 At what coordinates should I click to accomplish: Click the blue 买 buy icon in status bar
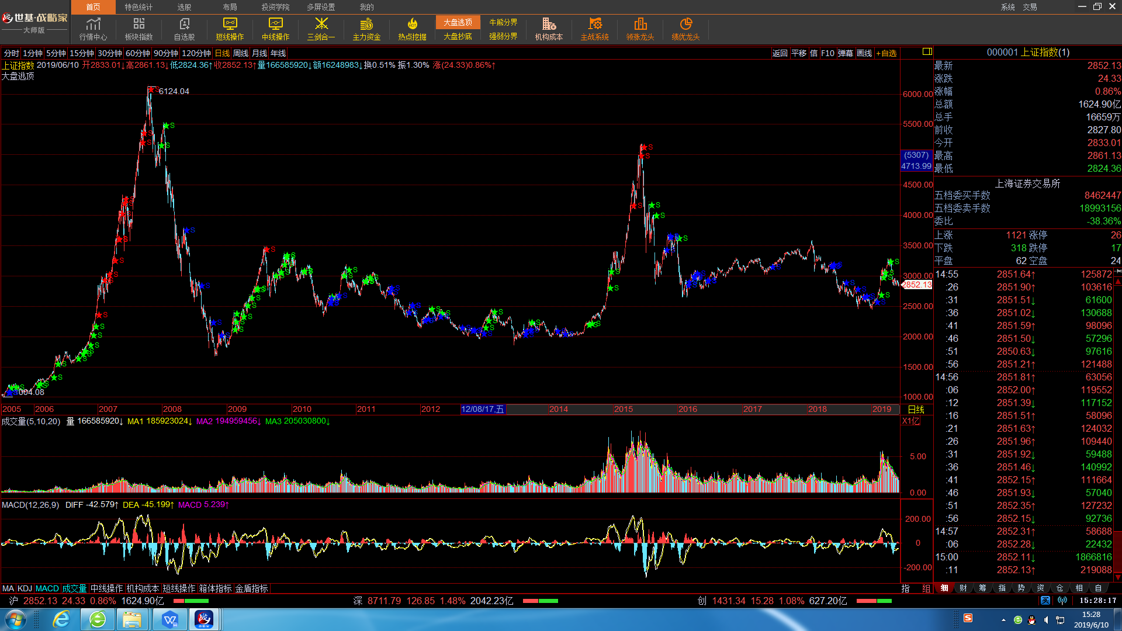(1045, 601)
